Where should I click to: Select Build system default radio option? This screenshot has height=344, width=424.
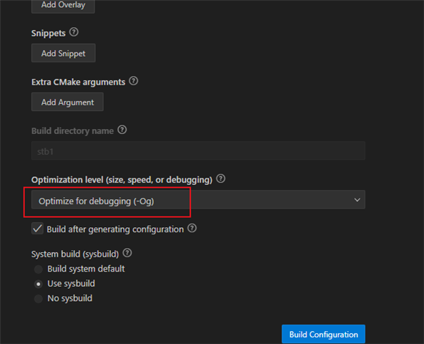click(x=39, y=269)
